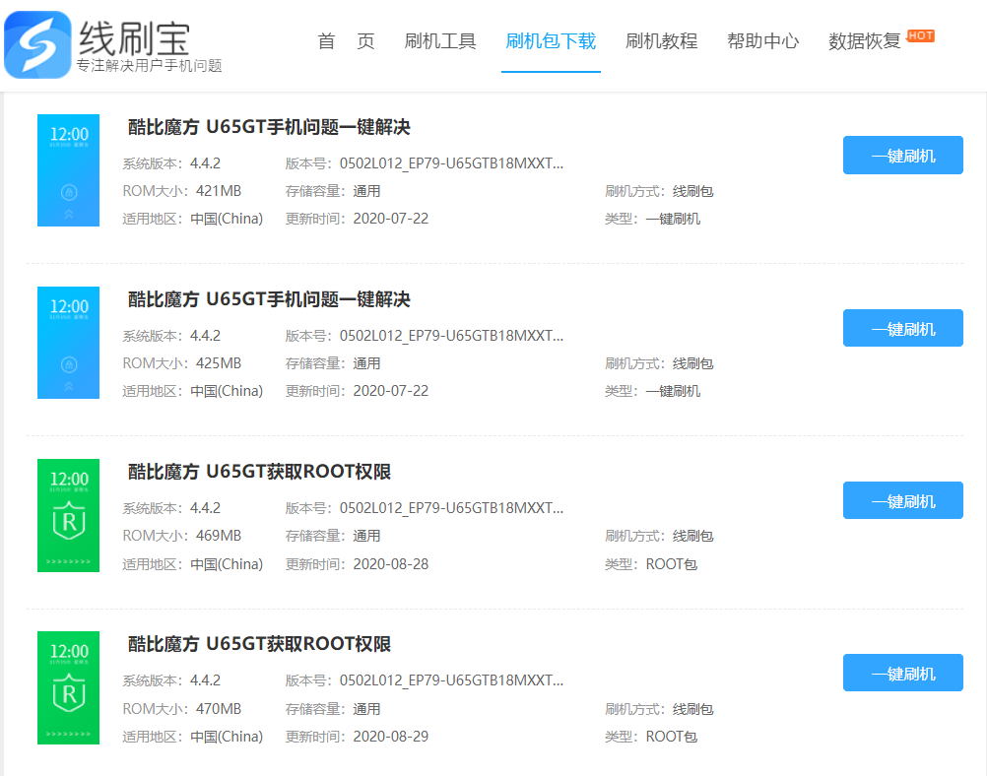Open 刷机教程 tab

click(x=662, y=41)
